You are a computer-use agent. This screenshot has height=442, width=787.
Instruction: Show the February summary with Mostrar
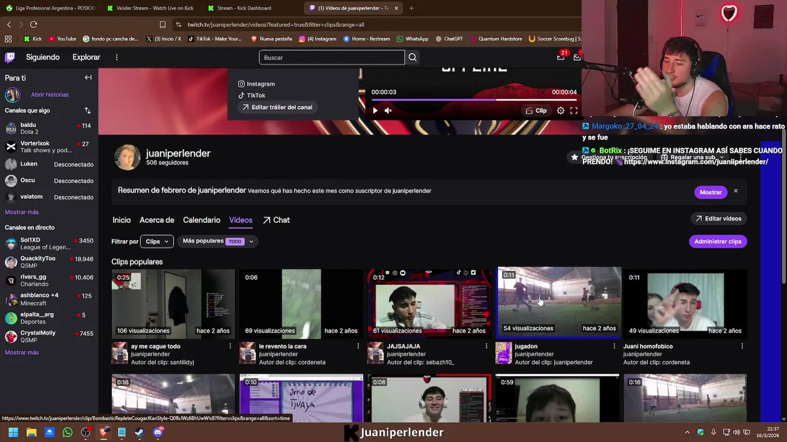tap(710, 192)
